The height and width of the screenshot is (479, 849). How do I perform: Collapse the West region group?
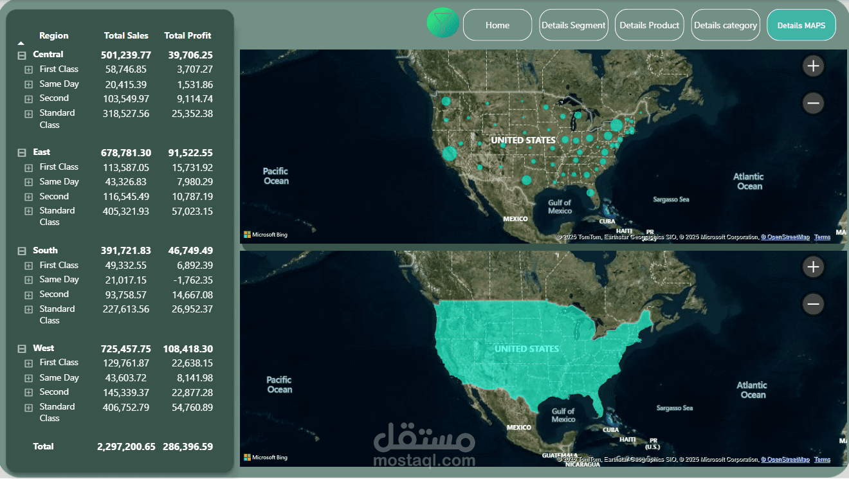coord(21,349)
